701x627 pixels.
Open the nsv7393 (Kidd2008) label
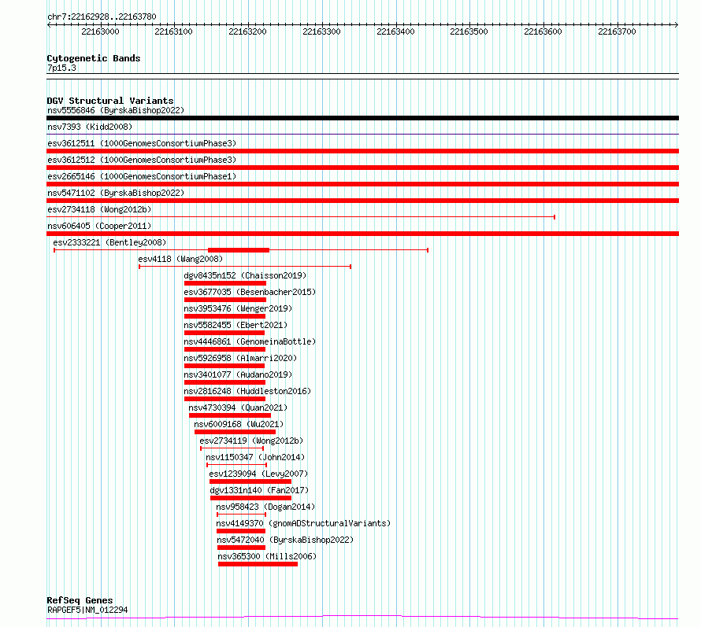[90, 127]
